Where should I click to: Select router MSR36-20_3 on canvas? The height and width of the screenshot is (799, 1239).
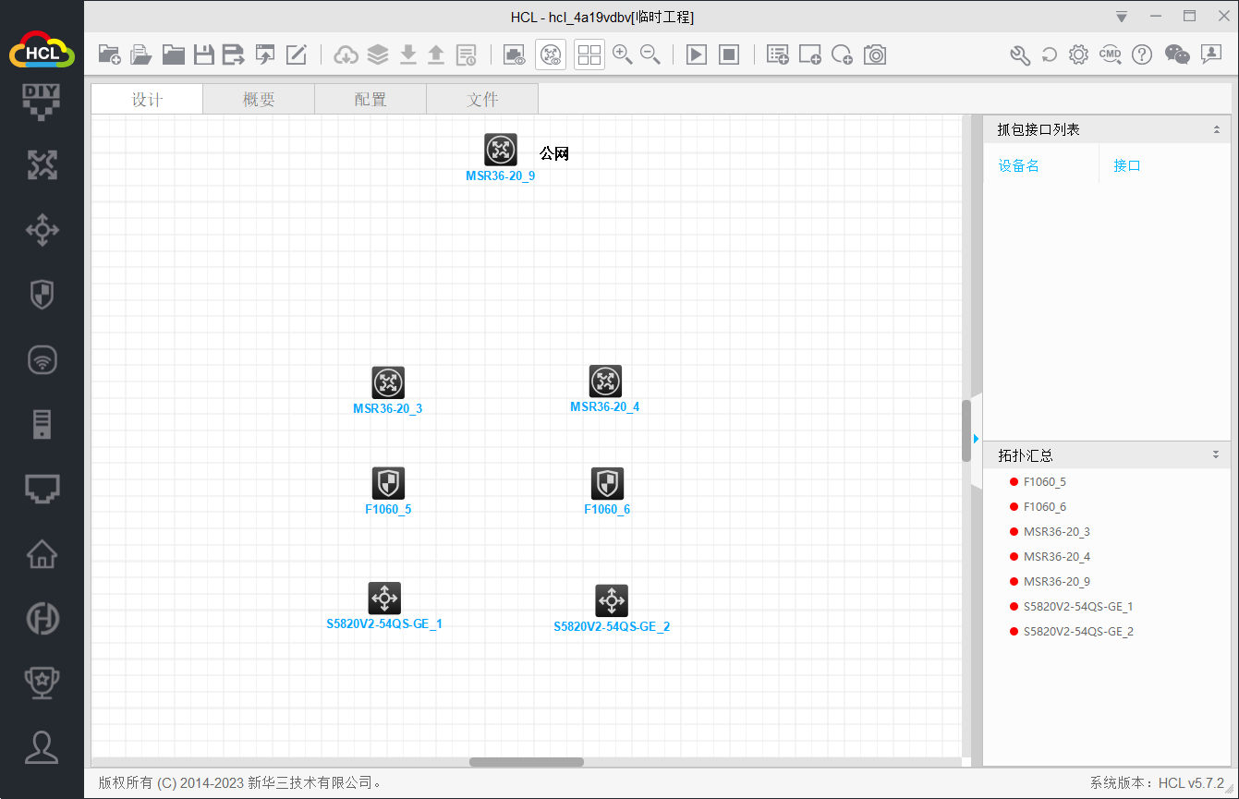tap(388, 382)
